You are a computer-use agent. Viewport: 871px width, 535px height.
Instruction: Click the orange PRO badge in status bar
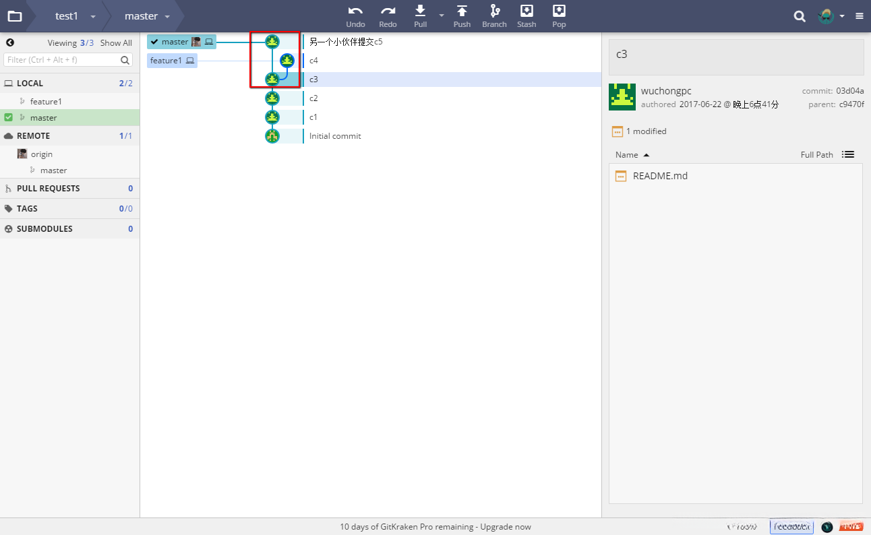pos(851,527)
